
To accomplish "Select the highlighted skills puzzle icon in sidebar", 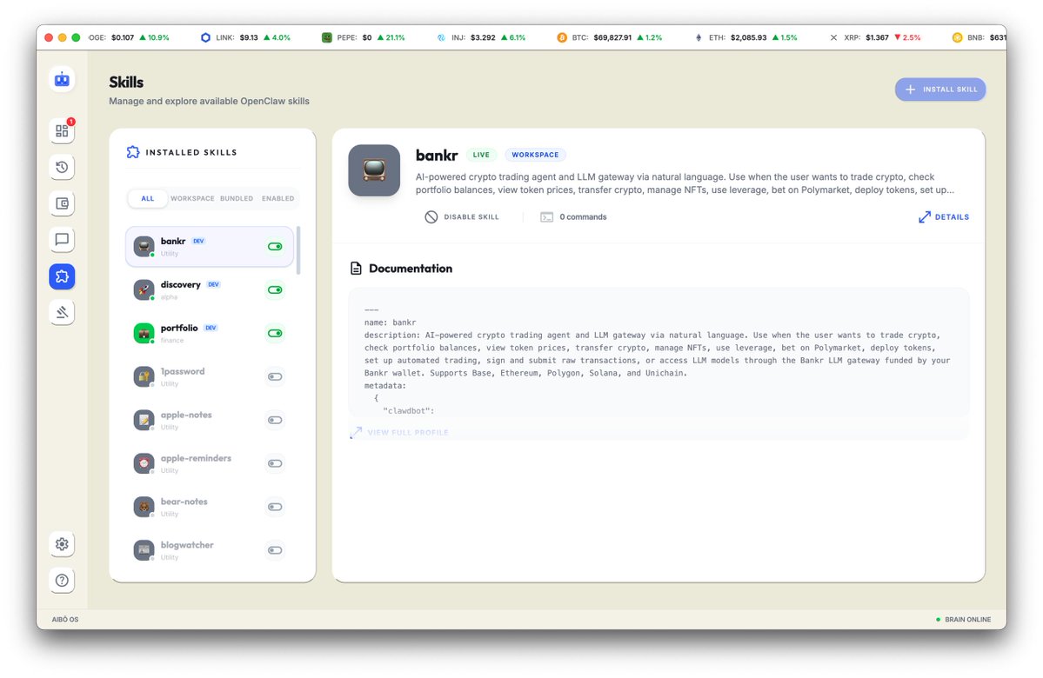I will click(x=62, y=276).
